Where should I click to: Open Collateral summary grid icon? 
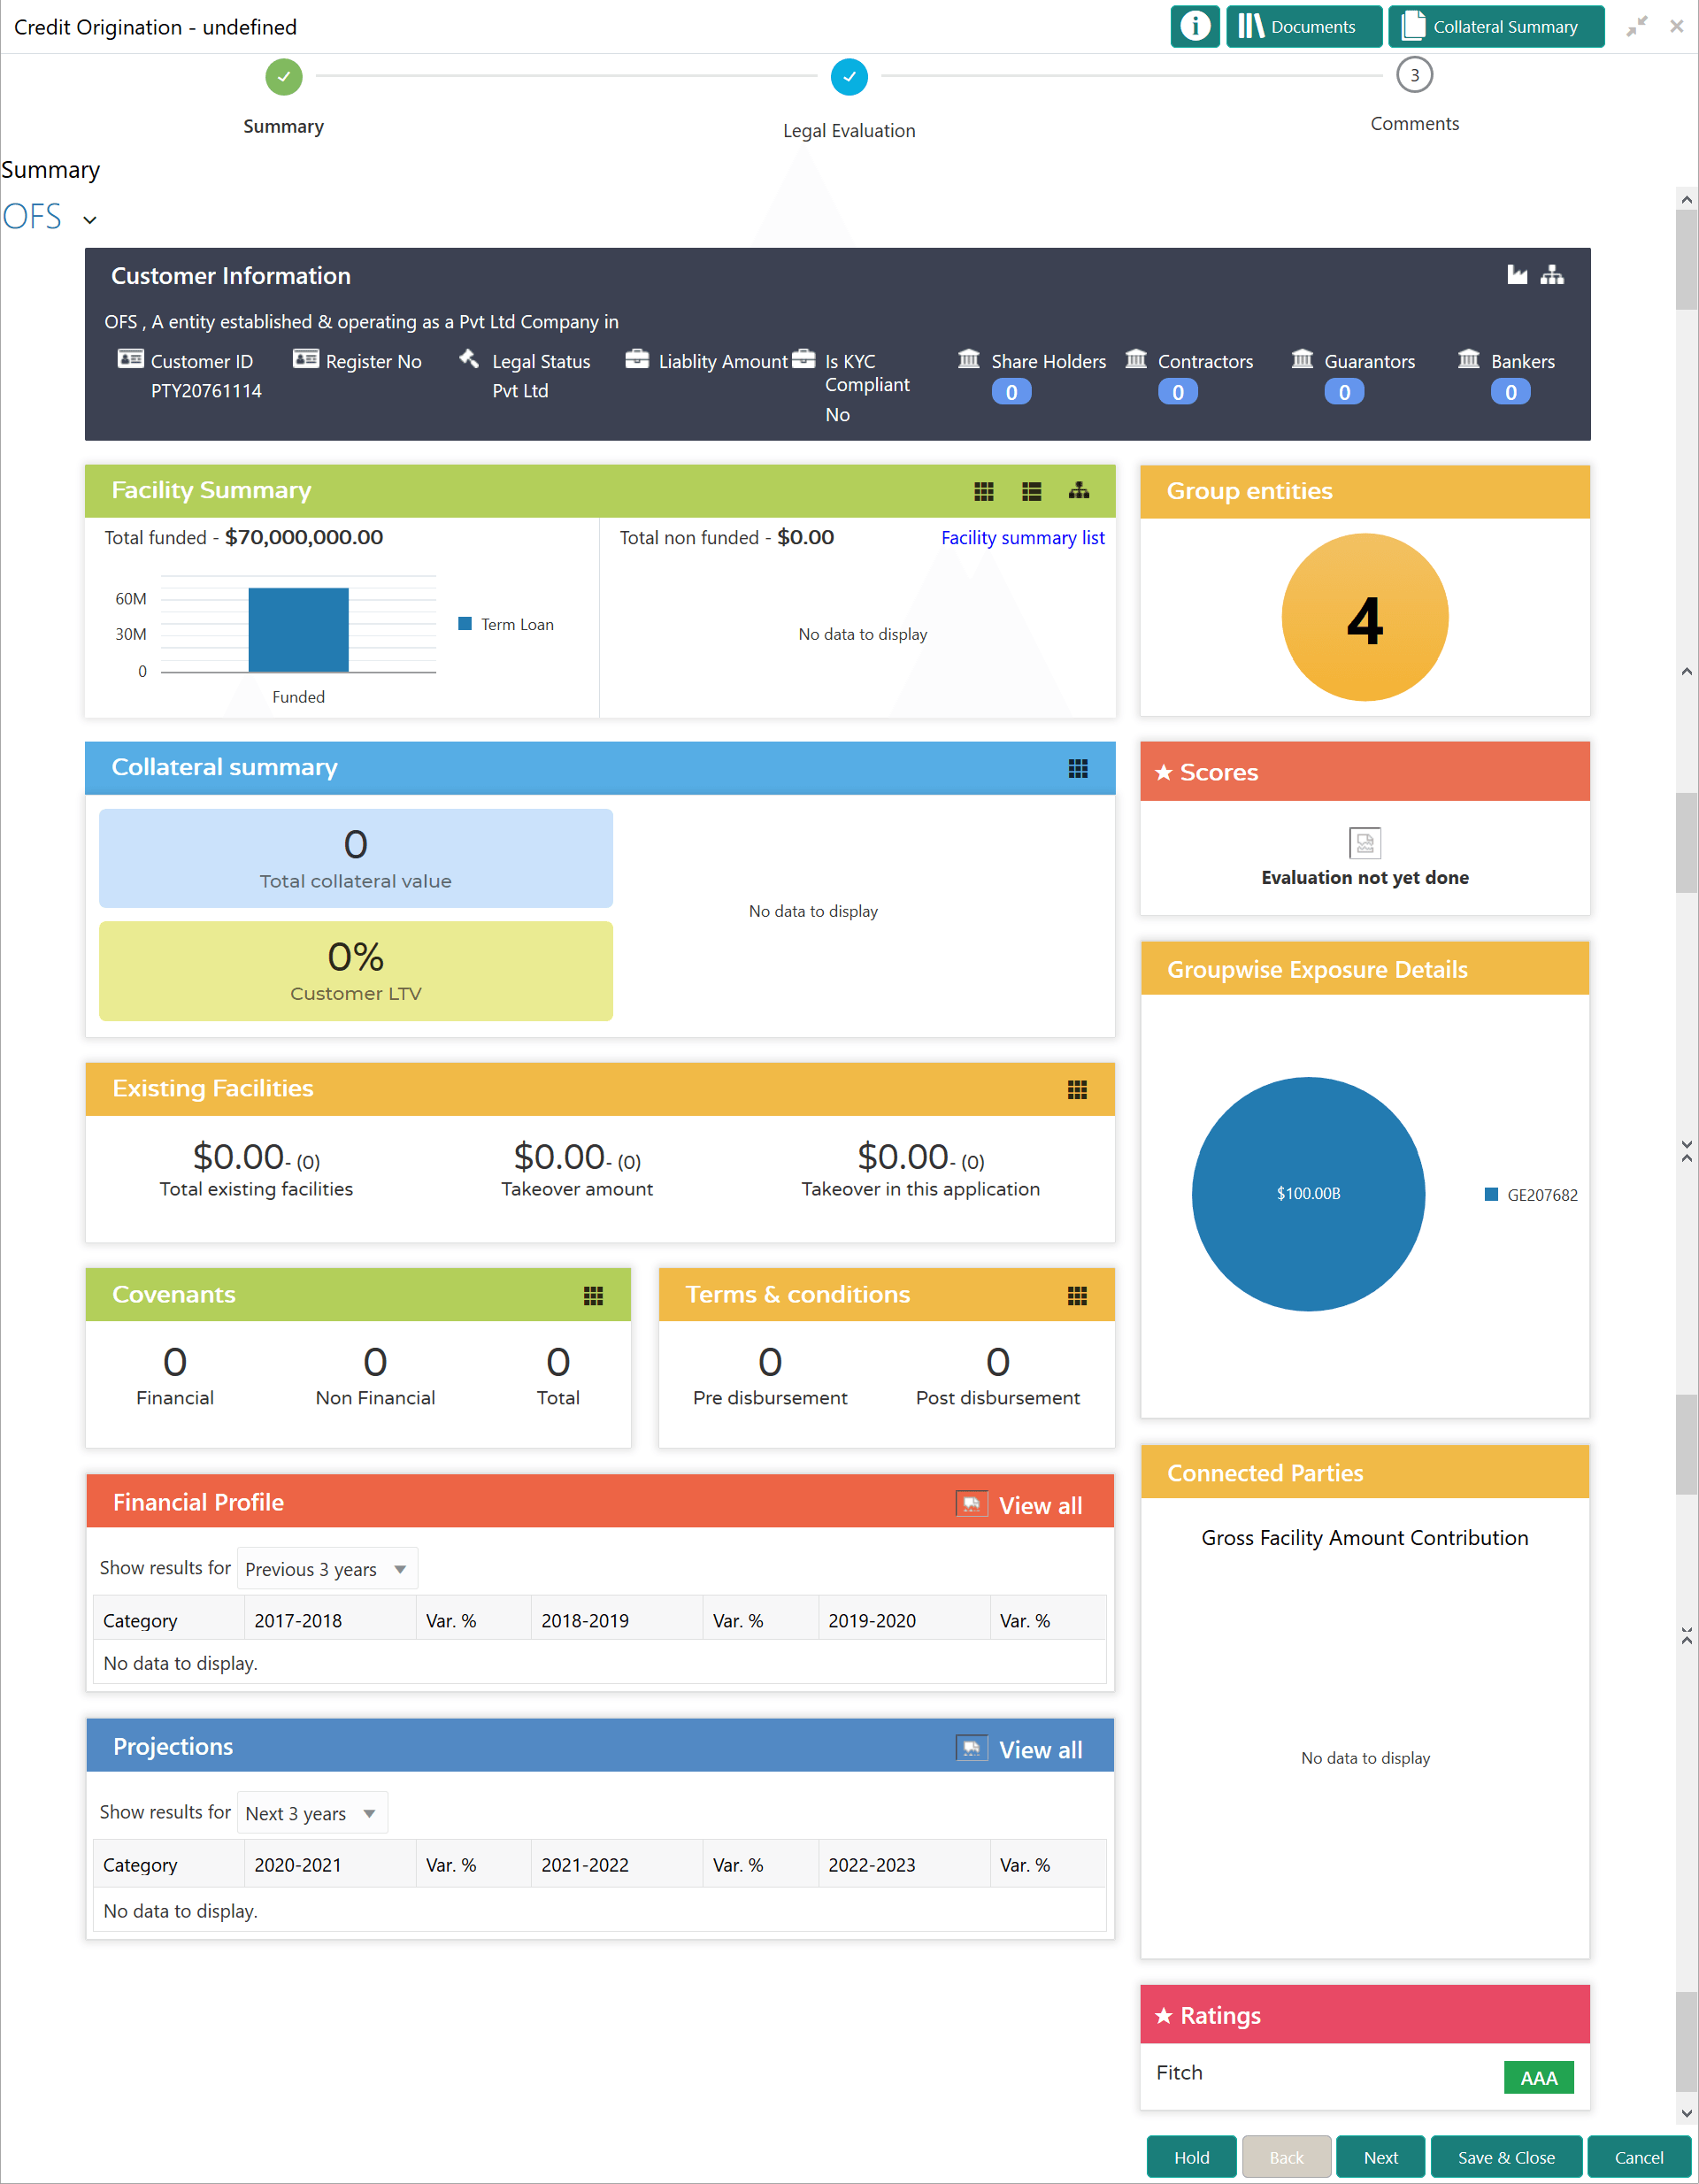(x=1077, y=768)
